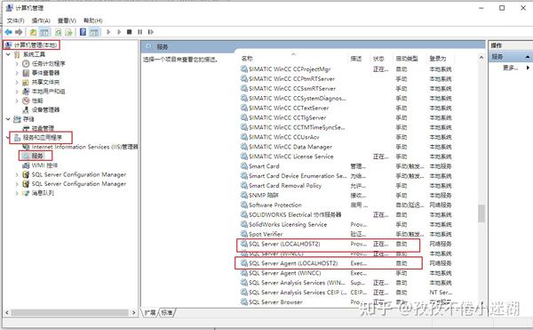Toggle the show/hide action pane toolbar icon
This screenshot has width=533, height=330.
click(94, 32)
